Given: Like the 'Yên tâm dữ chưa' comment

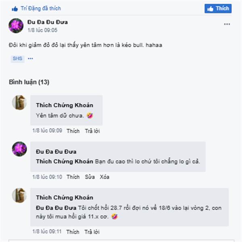Looking at the screenshot, I should 73,131.
